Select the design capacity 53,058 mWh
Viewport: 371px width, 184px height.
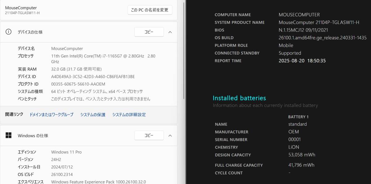coord(302,155)
